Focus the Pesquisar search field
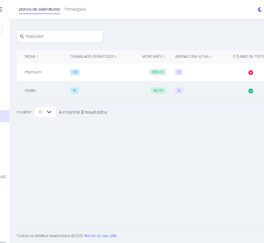The height and width of the screenshot is (243, 264). 63,36
